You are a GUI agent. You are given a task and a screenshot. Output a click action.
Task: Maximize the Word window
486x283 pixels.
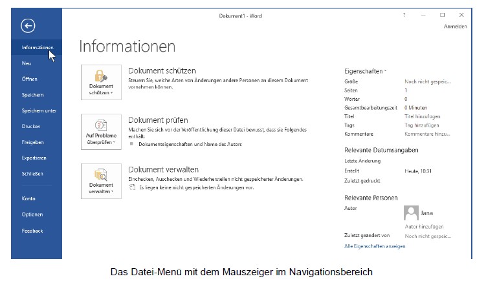point(442,15)
